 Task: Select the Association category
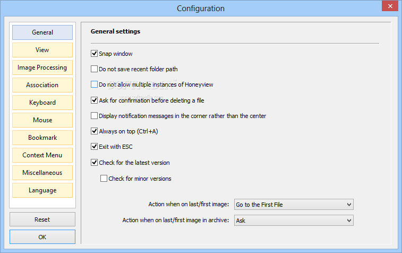(x=42, y=85)
